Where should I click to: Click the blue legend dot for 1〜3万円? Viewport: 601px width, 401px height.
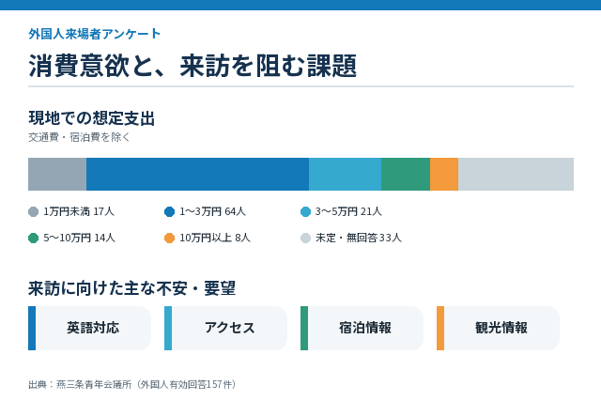pyautogui.click(x=169, y=211)
